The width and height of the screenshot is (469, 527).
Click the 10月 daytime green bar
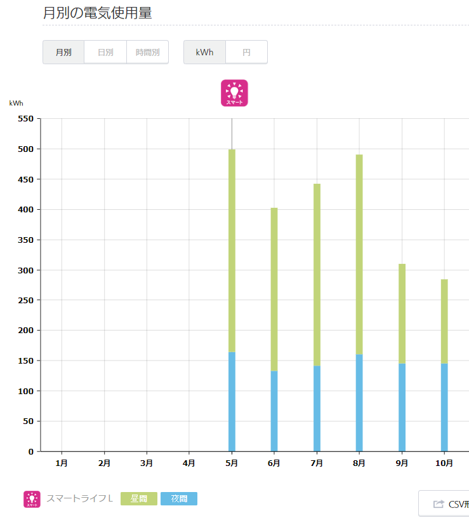click(x=444, y=321)
